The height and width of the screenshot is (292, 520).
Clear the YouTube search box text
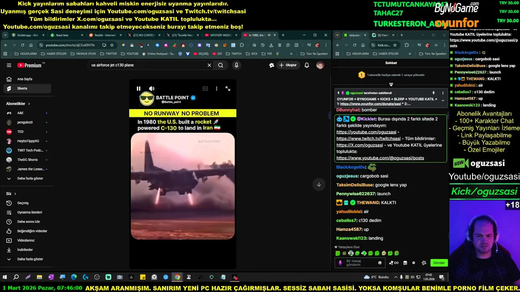(x=209, y=65)
